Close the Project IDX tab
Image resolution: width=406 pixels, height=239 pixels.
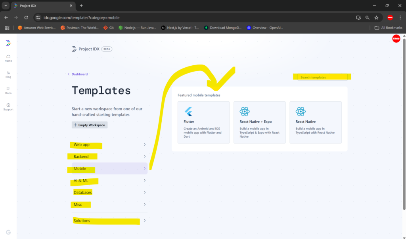71,6
